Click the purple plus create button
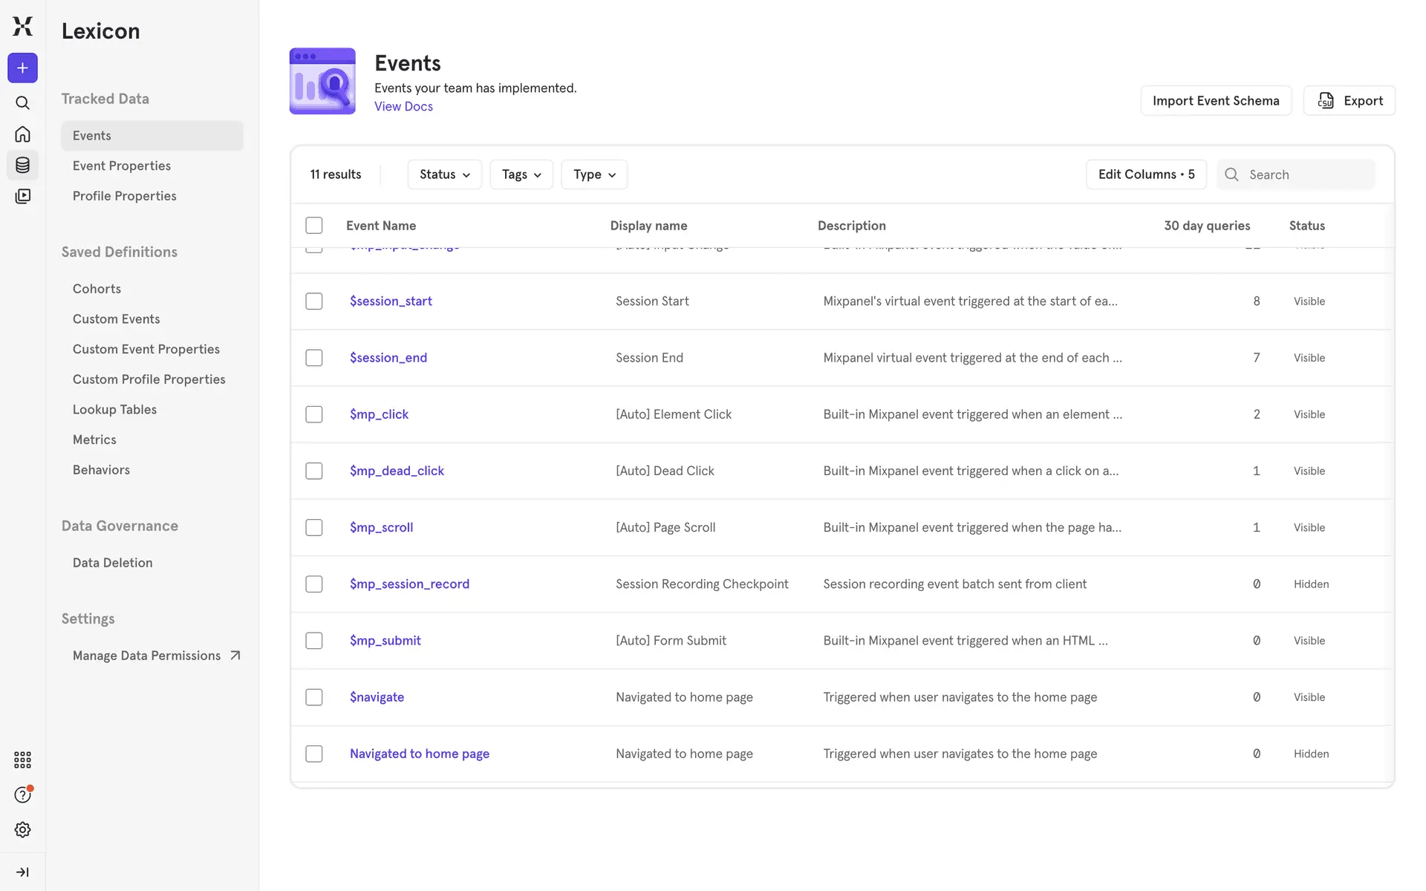The height and width of the screenshot is (891, 1426). (x=22, y=68)
